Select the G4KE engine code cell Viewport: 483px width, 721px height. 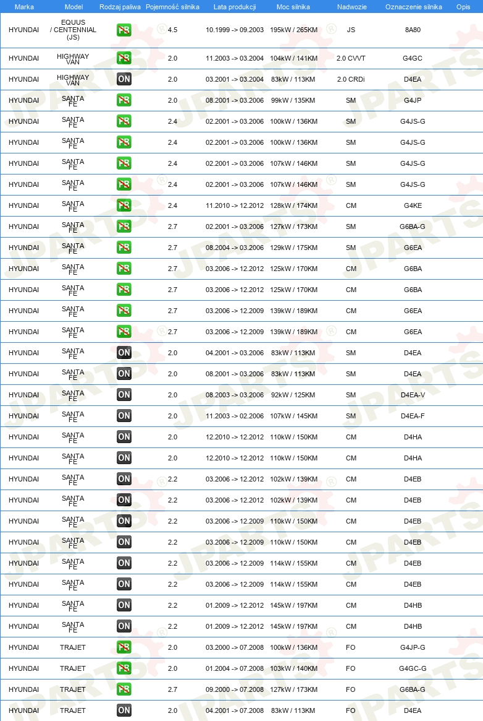[x=413, y=205]
